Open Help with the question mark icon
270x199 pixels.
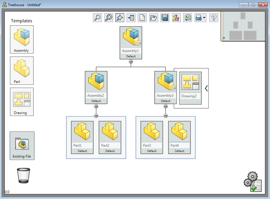coord(213,18)
